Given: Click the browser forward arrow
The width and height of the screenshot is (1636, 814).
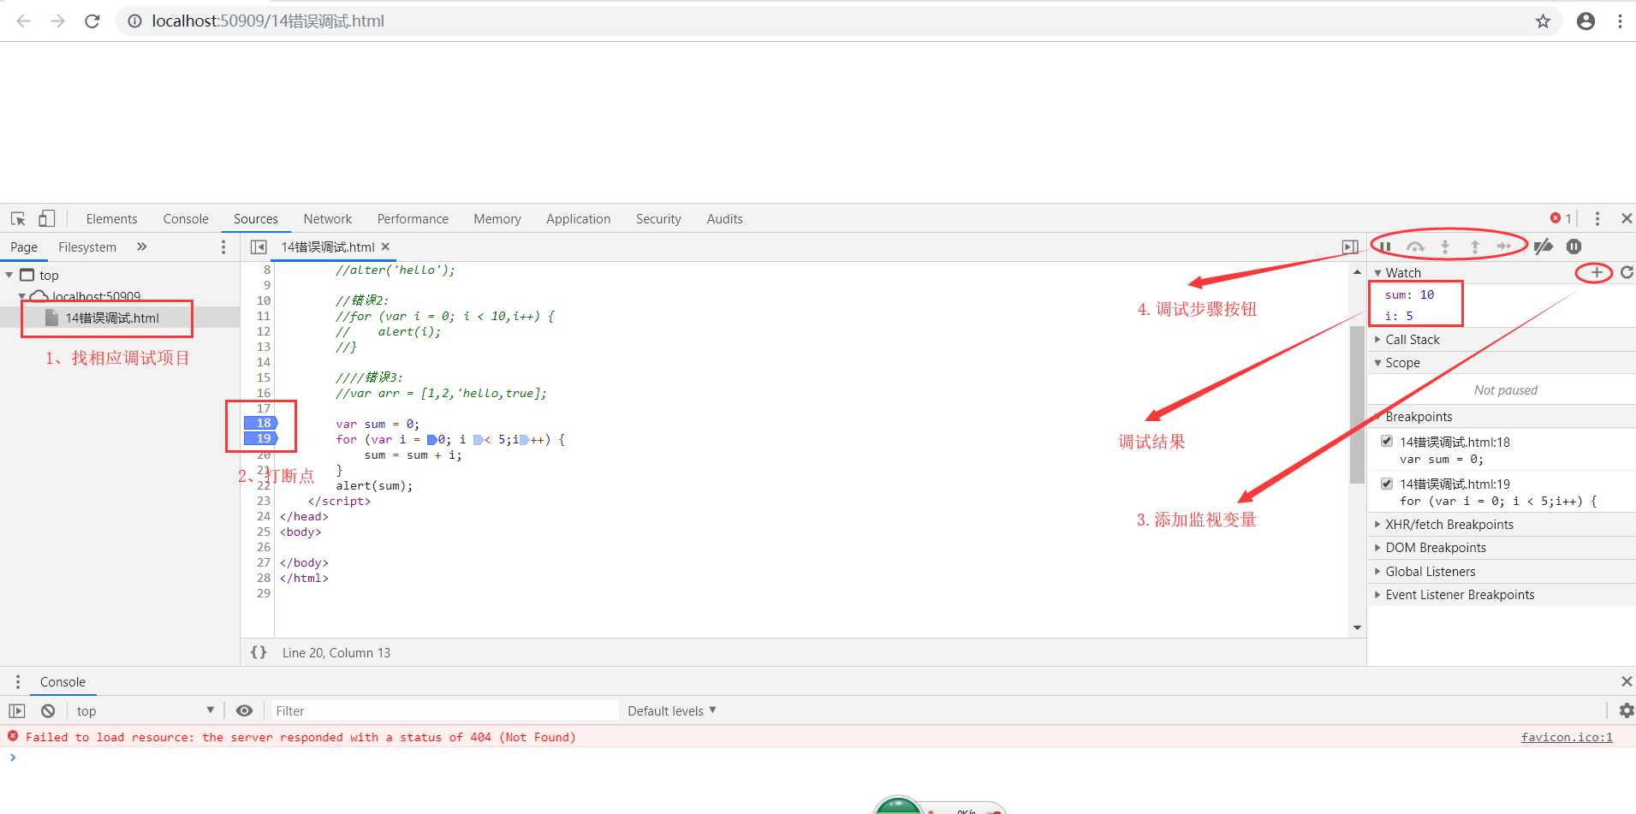Looking at the screenshot, I should [x=58, y=21].
